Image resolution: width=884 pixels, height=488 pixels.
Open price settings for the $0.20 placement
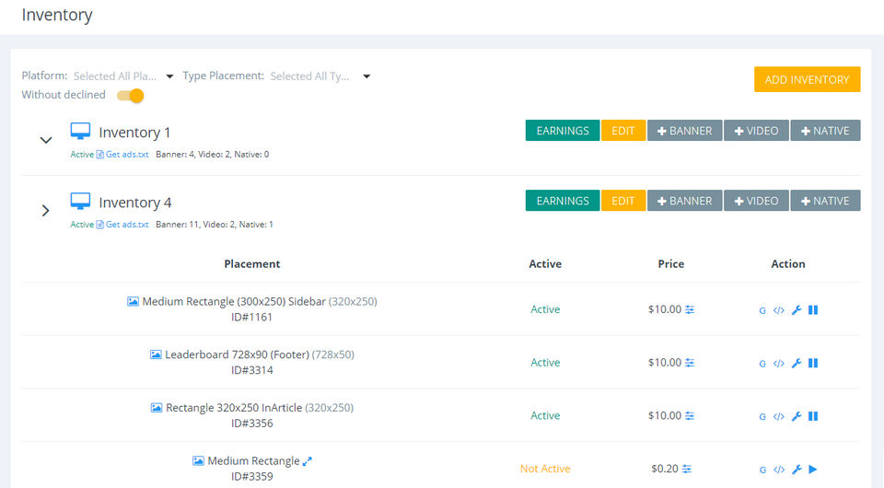[x=686, y=470]
